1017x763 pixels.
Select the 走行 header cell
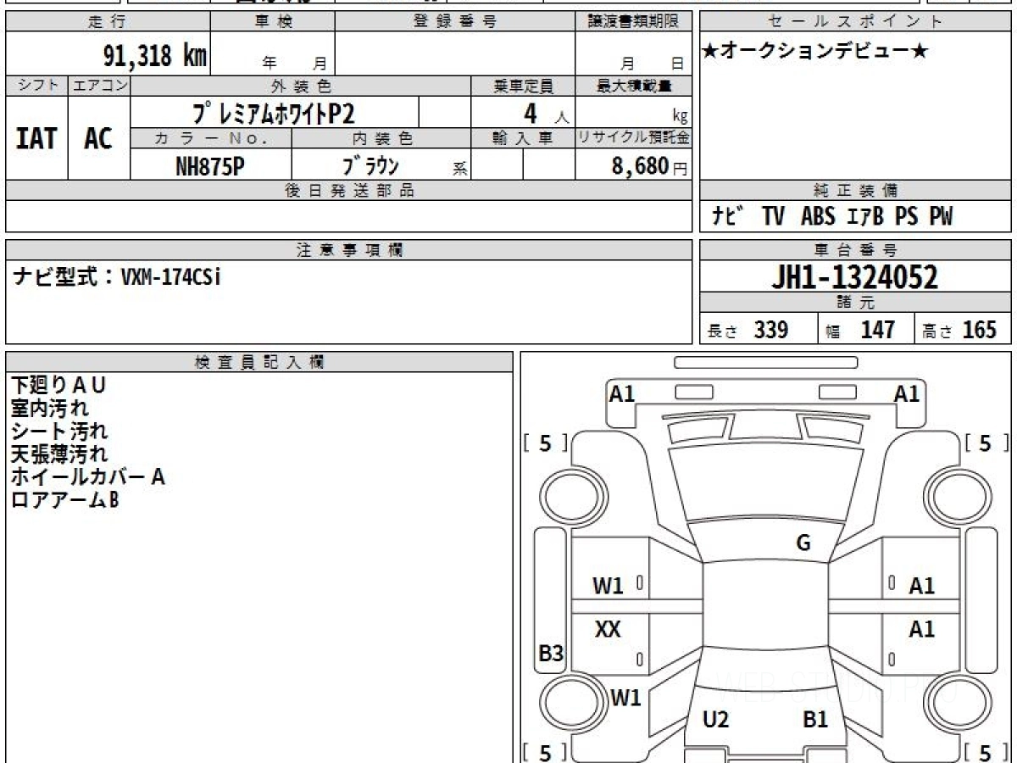[x=108, y=22]
